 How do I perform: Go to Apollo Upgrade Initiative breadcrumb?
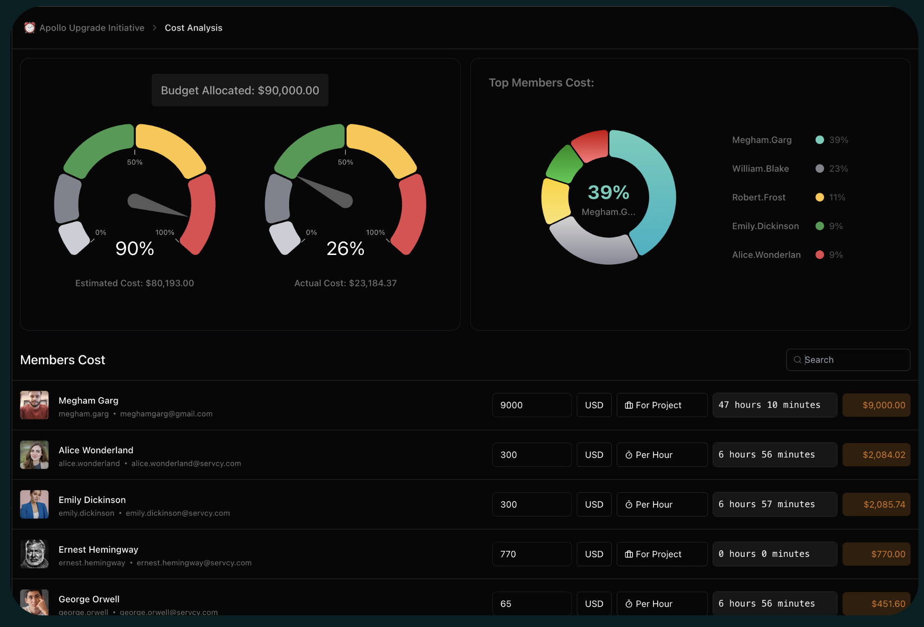click(92, 28)
